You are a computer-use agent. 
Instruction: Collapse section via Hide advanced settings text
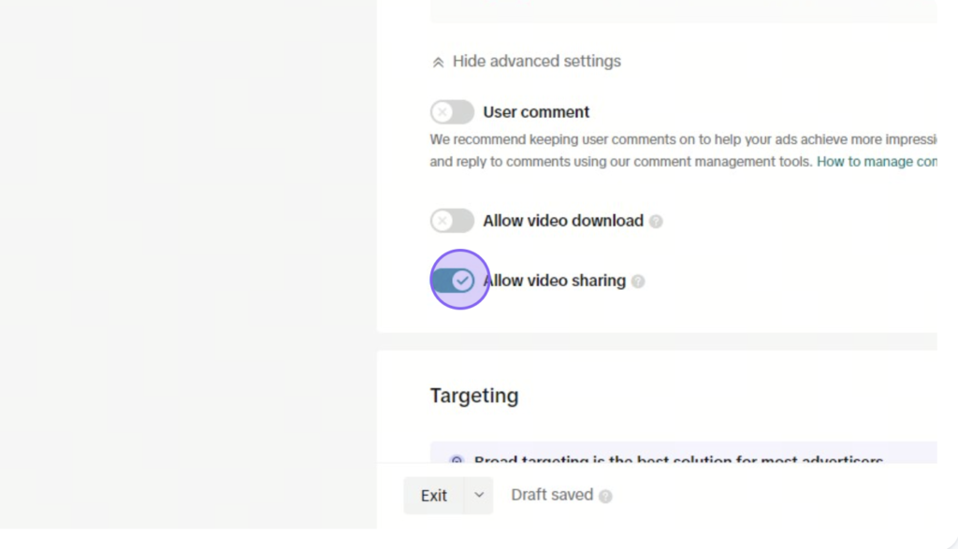click(x=536, y=61)
